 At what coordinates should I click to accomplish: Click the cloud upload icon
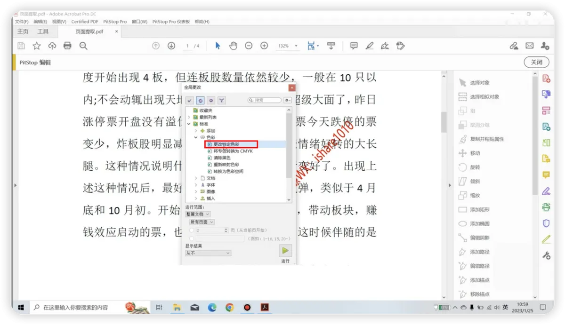click(x=52, y=46)
